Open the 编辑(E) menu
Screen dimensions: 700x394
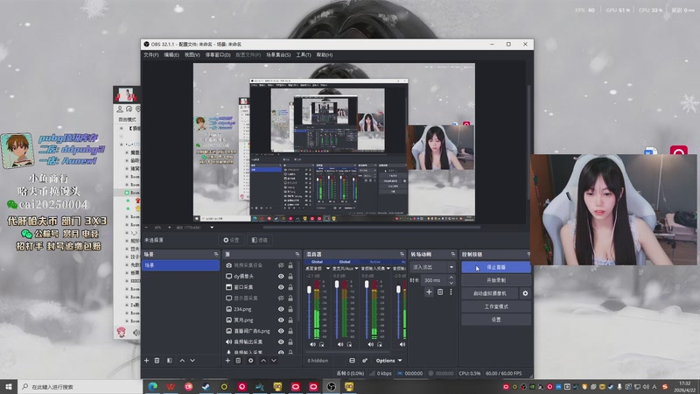tap(171, 55)
